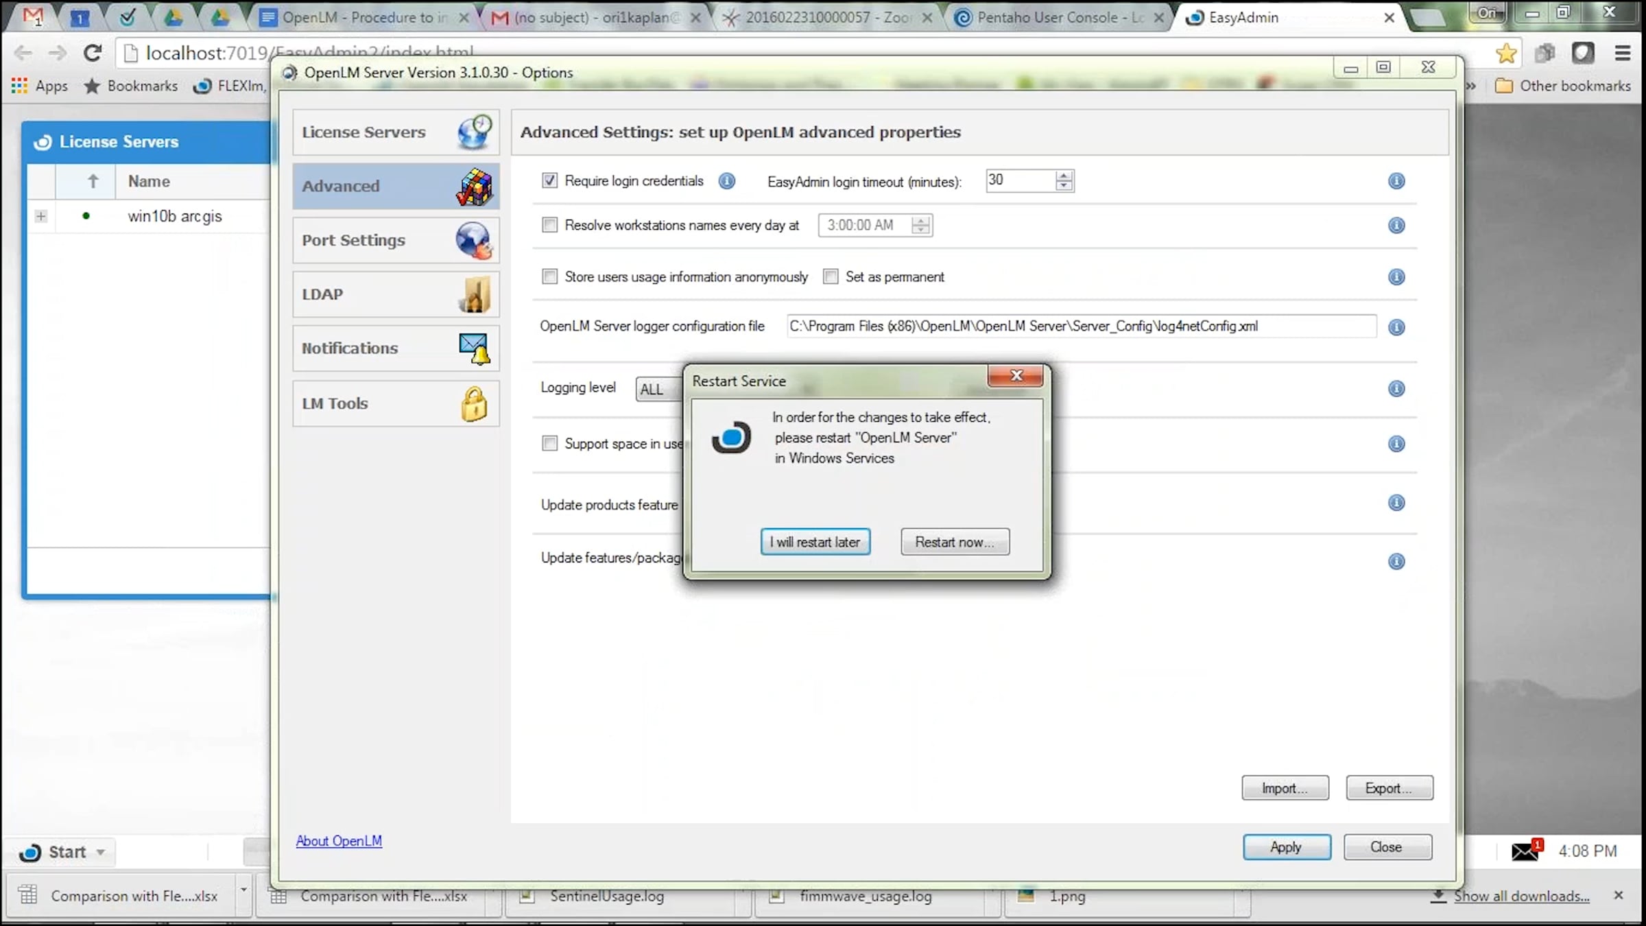Select win10b arcgis server name
This screenshot has width=1646, height=926.
(175, 216)
